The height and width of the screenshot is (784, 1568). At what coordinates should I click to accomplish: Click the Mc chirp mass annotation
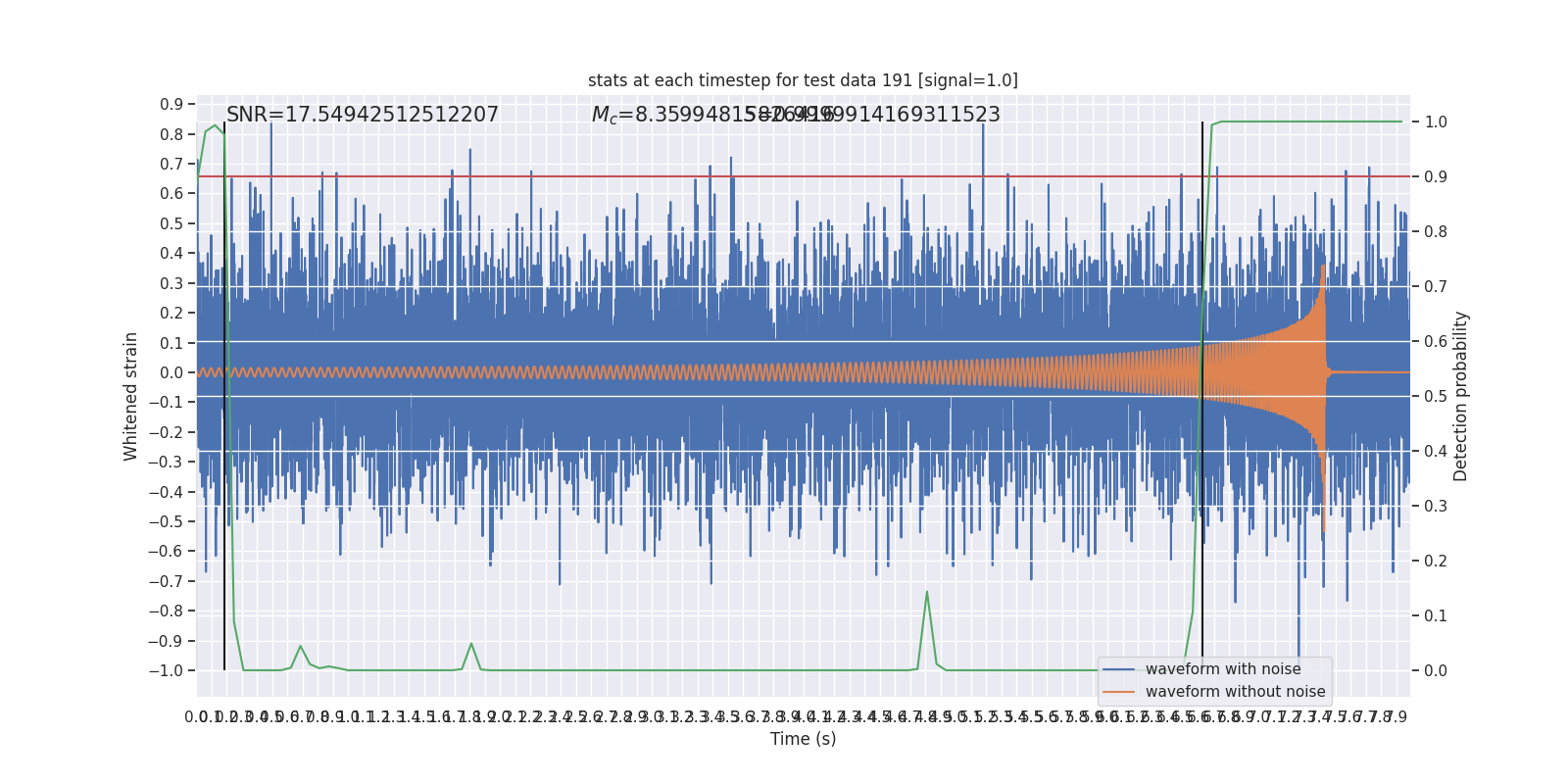(x=795, y=115)
